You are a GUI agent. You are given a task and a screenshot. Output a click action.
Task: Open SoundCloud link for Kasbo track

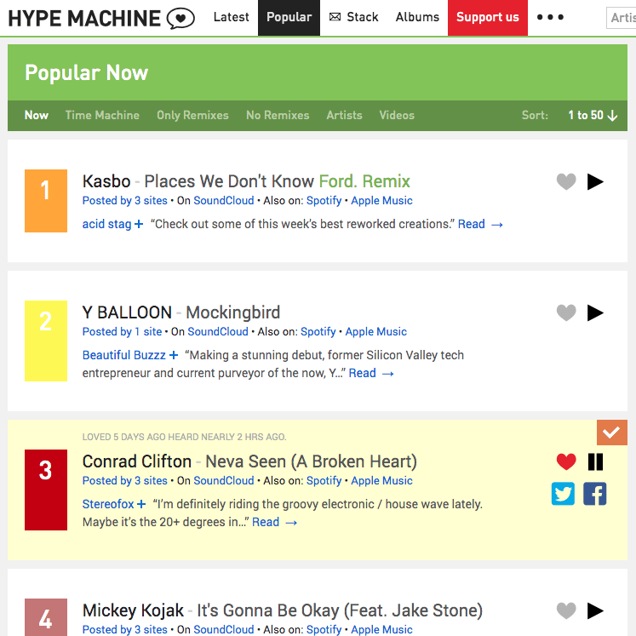(224, 200)
